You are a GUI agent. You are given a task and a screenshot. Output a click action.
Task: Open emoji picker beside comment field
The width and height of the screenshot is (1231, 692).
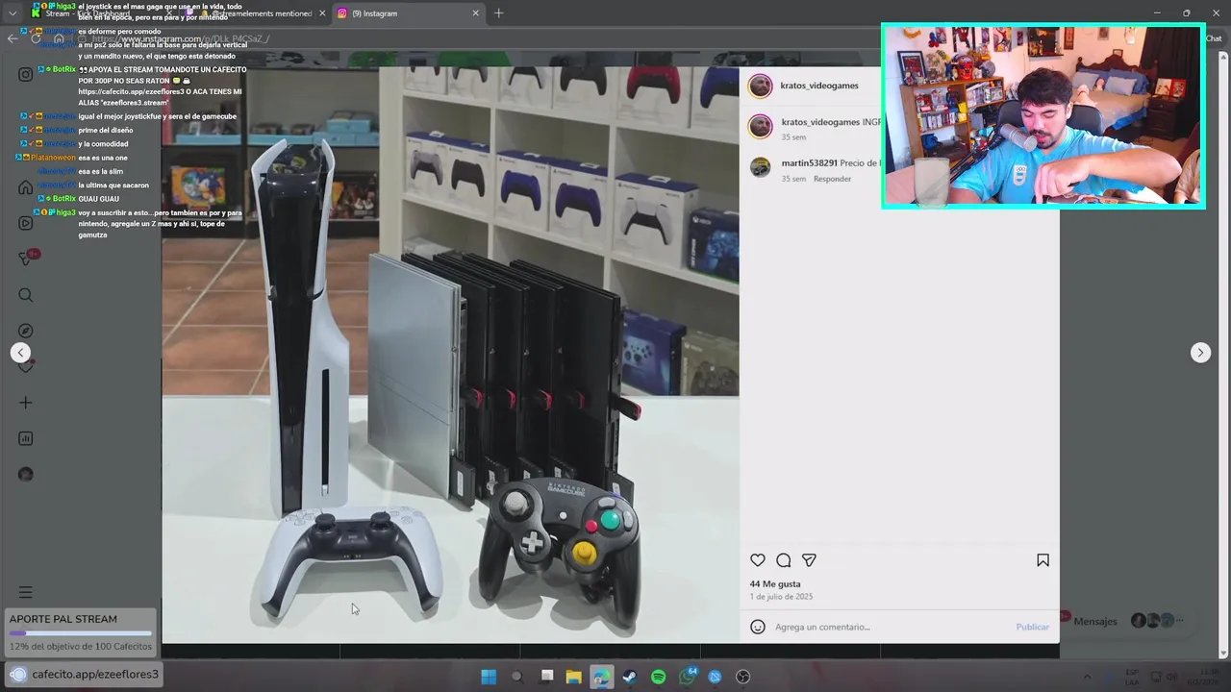(x=758, y=627)
